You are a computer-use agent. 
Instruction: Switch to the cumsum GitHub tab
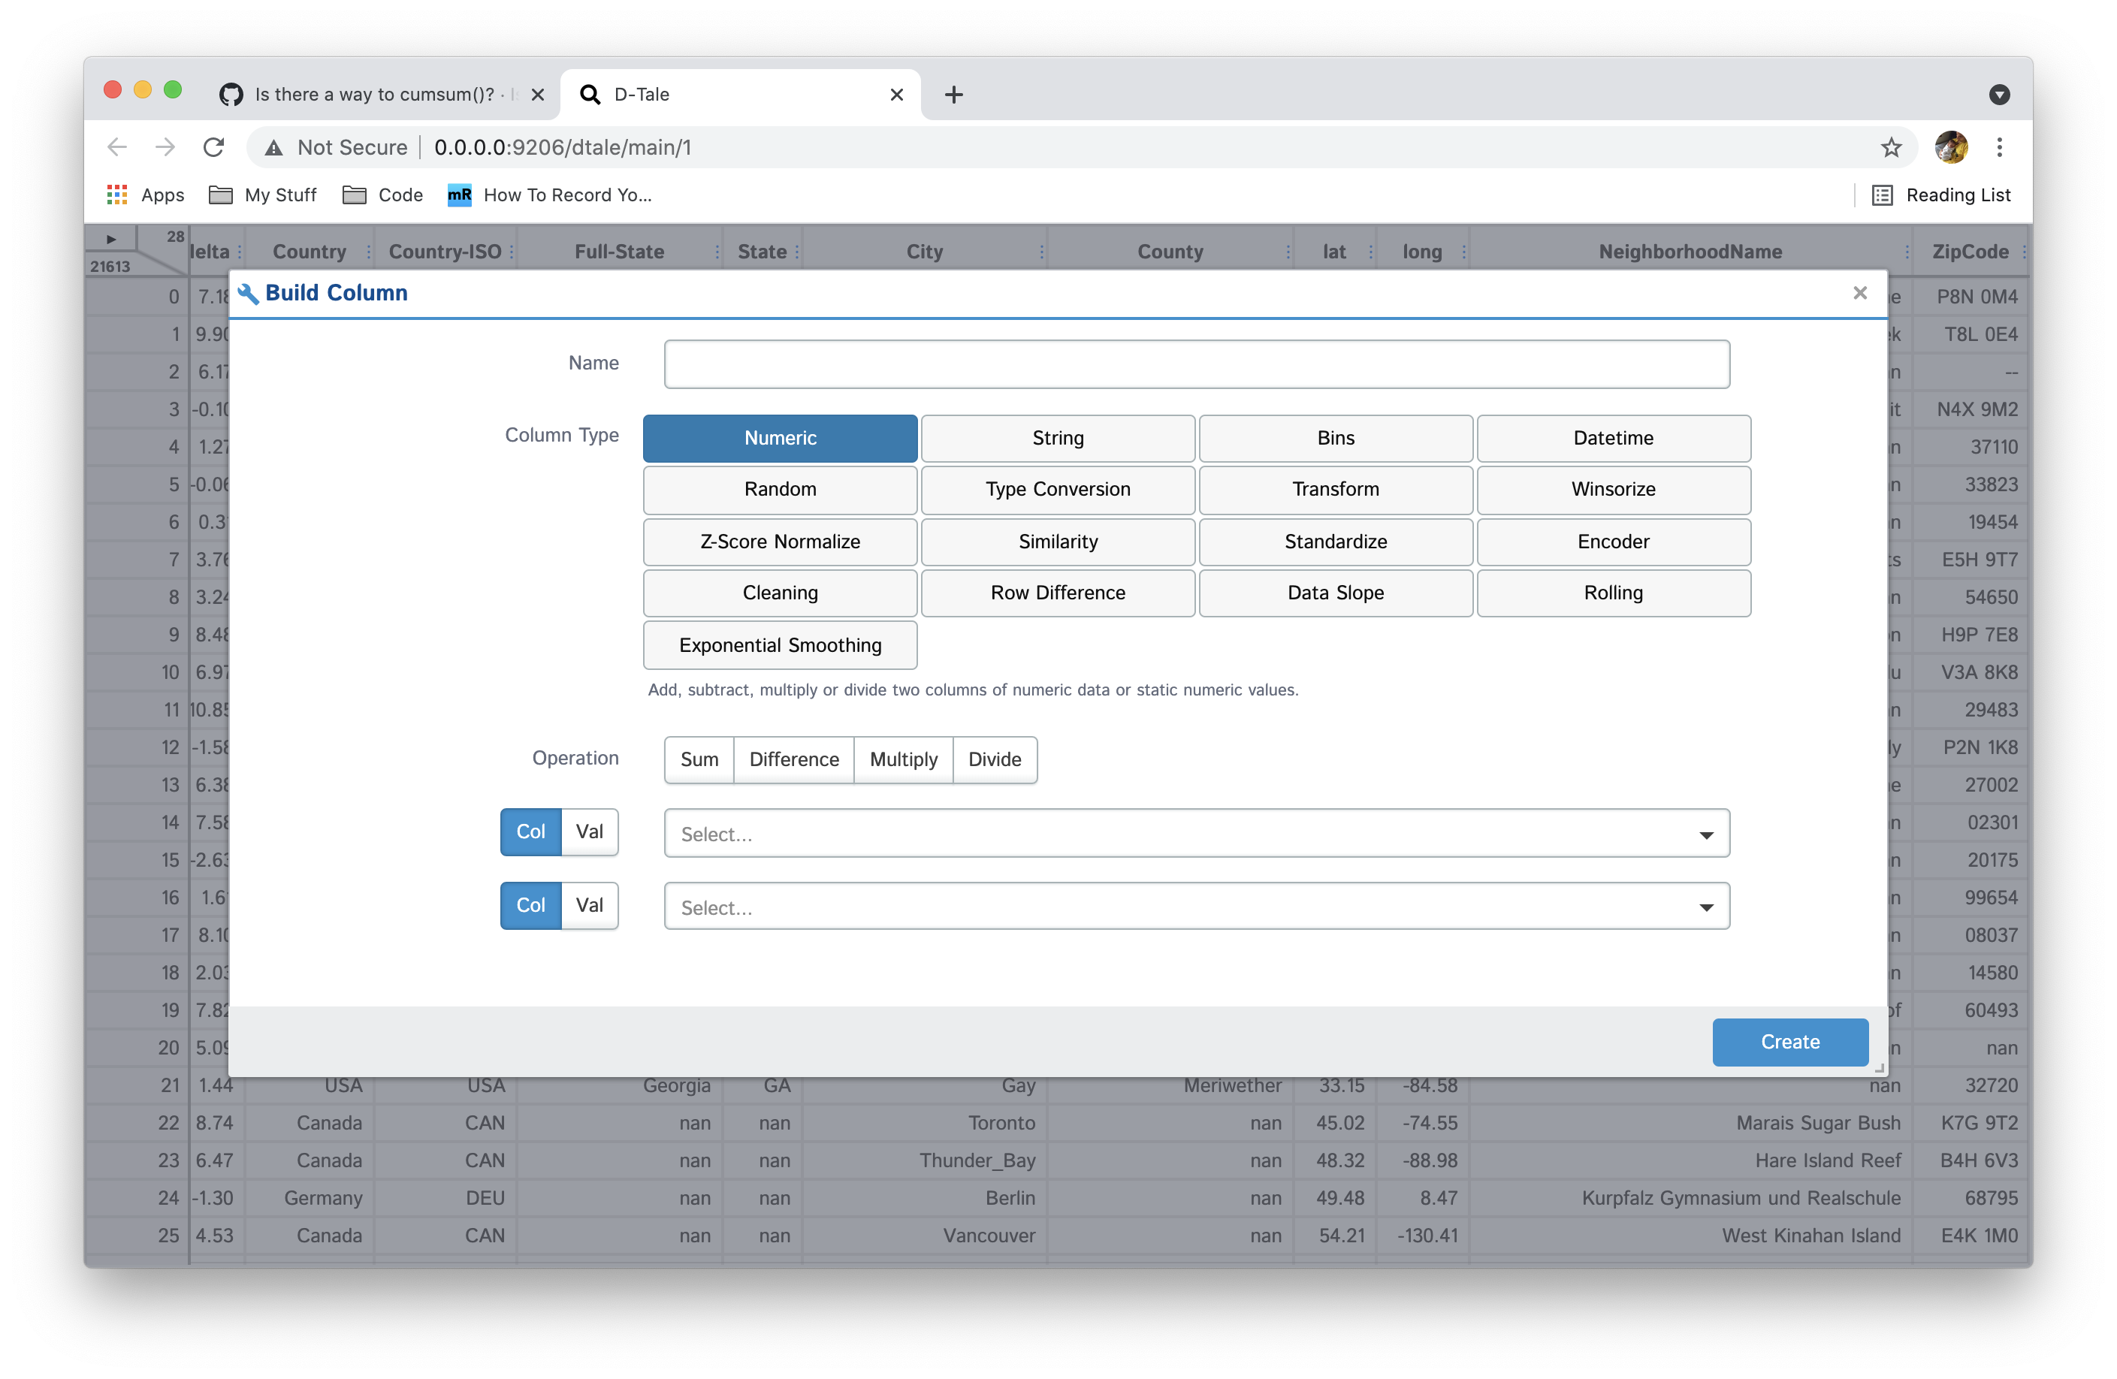click(373, 94)
